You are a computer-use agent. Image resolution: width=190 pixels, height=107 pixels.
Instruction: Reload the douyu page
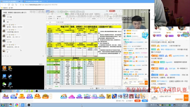point(9,5)
